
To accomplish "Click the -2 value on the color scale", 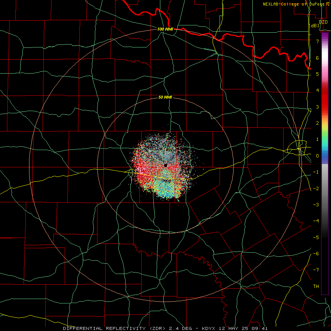I will tap(316, 189).
